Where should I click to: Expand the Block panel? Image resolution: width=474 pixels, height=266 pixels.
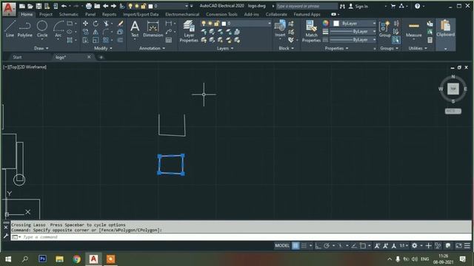click(286, 48)
